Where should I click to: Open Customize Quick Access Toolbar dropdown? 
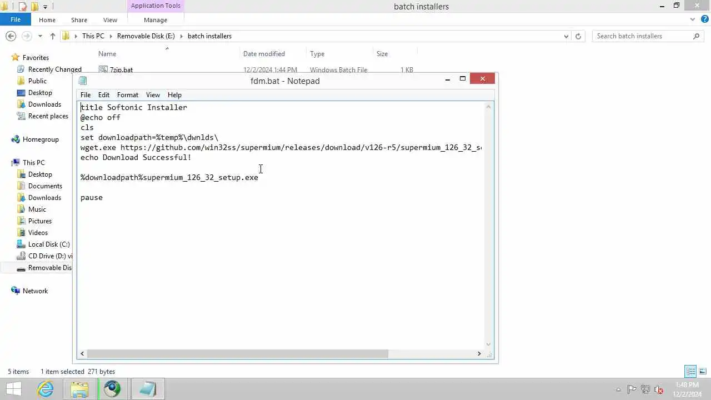pyautogui.click(x=46, y=7)
